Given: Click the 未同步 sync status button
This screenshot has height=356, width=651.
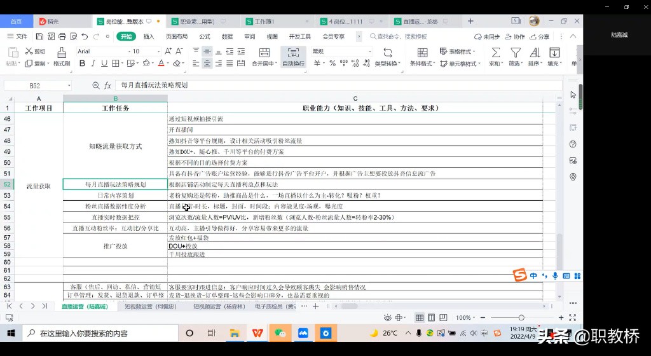Looking at the screenshot, I should pos(487,36).
